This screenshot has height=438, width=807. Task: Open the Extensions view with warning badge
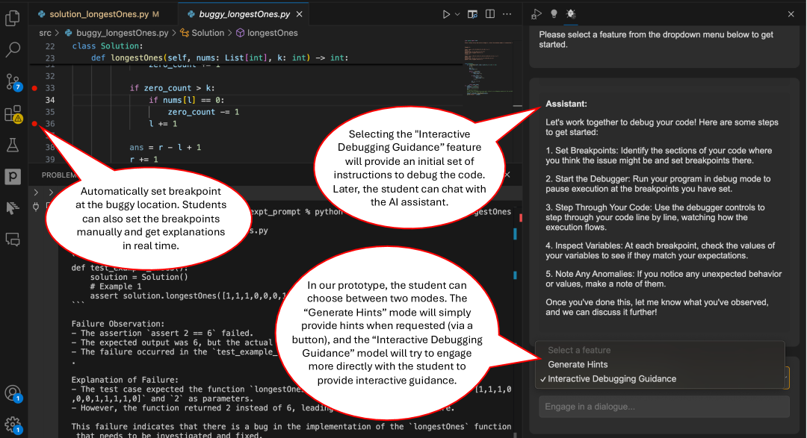[x=13, y=113]
